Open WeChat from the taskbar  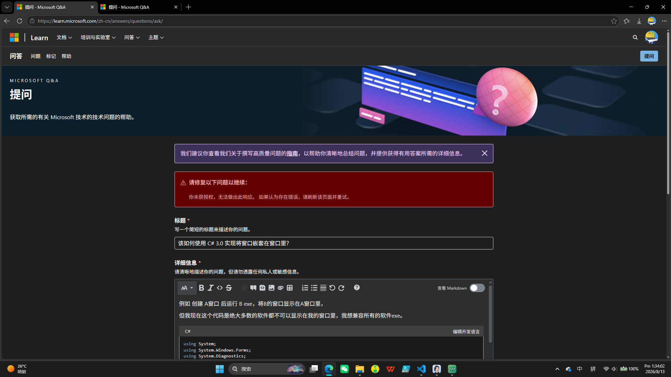coord(344,369)
